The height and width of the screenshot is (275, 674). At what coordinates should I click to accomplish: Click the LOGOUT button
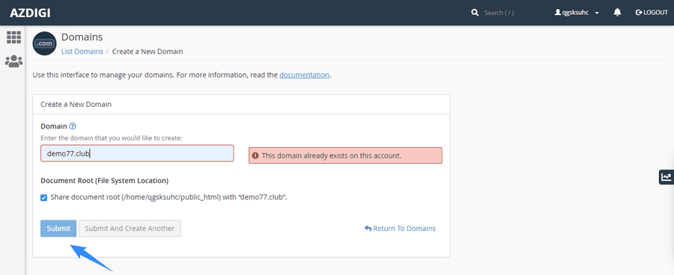tap(652, 13)
